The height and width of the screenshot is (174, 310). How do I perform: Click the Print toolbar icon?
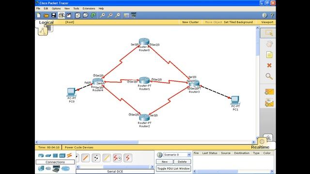pos(62,15)
